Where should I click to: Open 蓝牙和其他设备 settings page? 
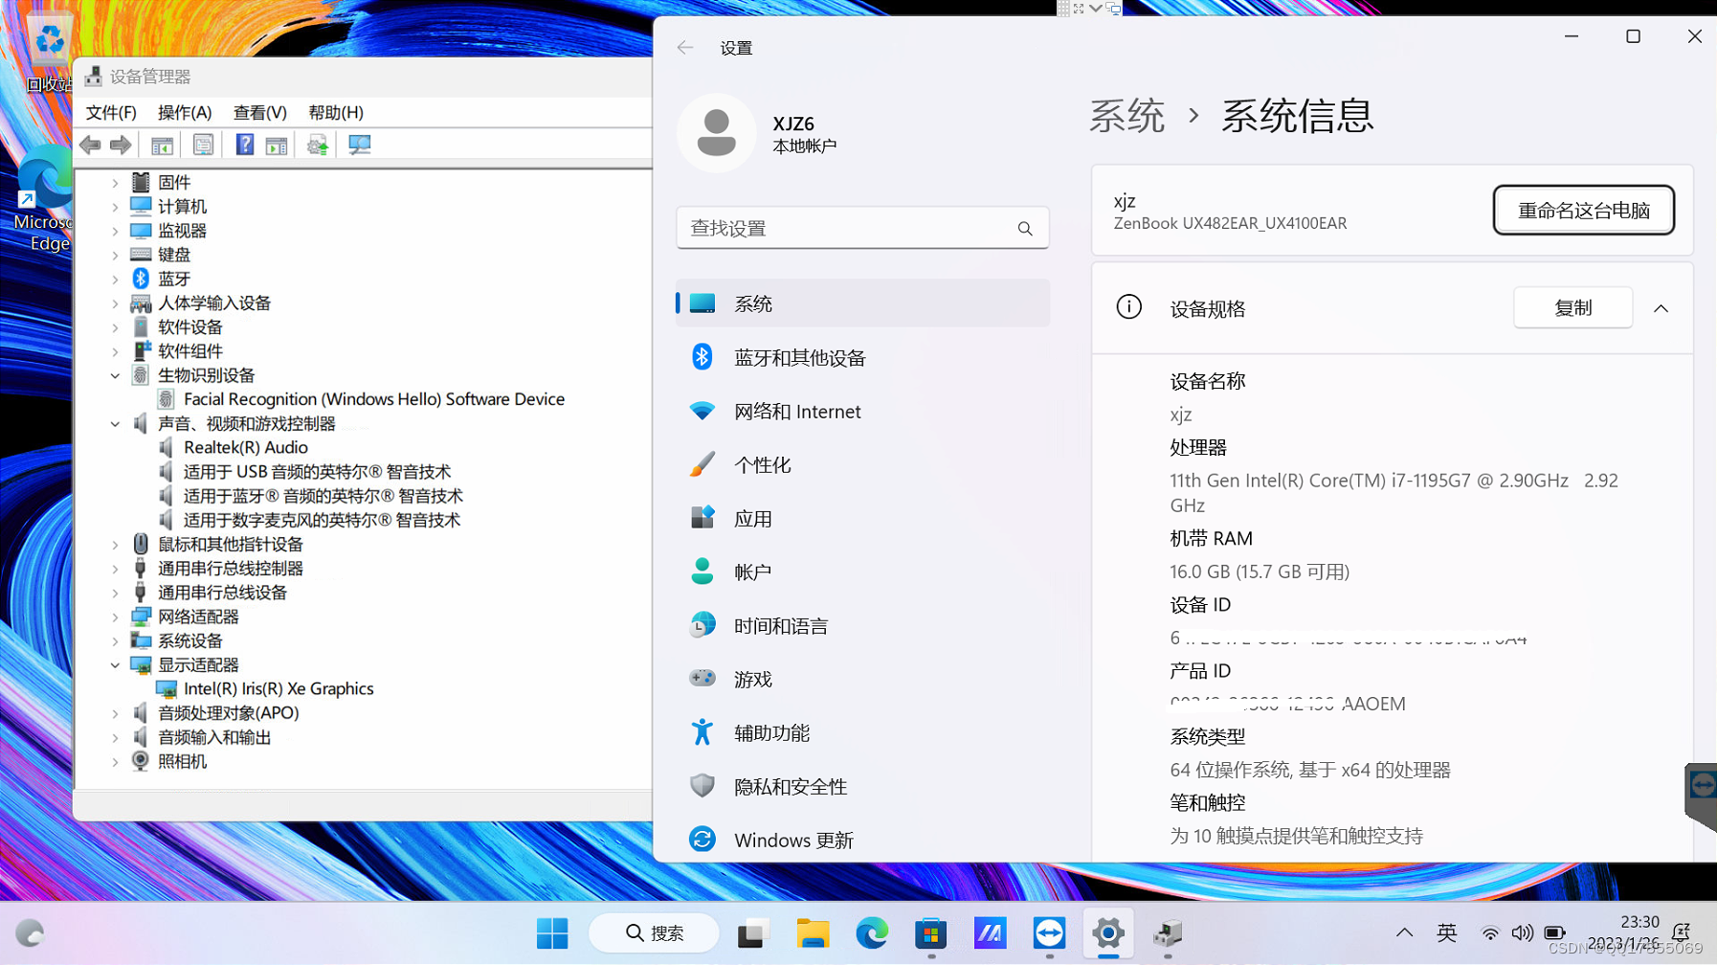(862, 357)
